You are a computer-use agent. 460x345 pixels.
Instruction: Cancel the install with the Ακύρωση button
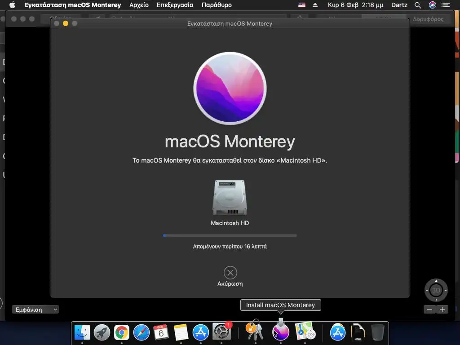[230, 276]
